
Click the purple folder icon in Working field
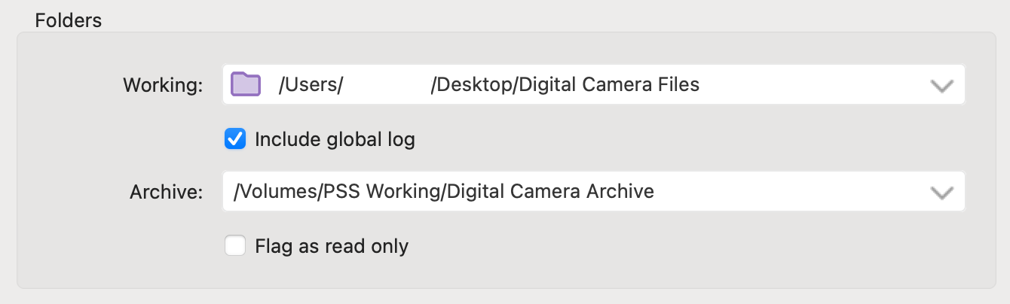pos(246,84)
